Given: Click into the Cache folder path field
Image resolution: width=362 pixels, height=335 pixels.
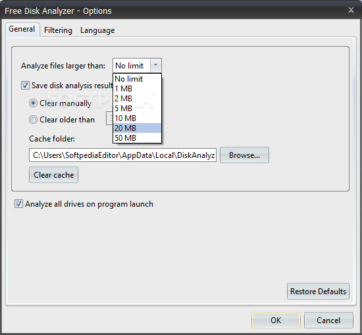Looking at the screenshot, I should pyautogui.click(x=122, y=155).
